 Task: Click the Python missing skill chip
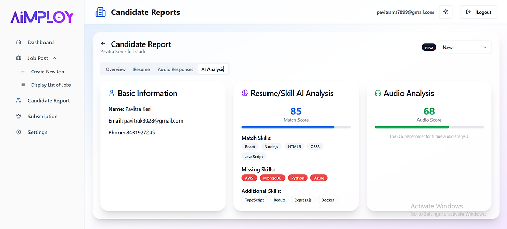297,178
